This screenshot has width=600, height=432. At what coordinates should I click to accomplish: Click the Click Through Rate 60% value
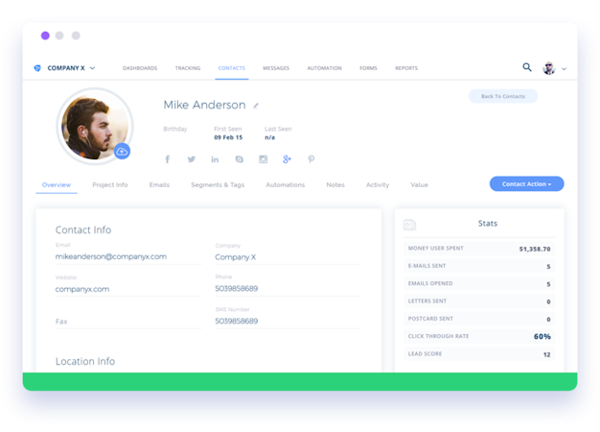coord(542,337)
